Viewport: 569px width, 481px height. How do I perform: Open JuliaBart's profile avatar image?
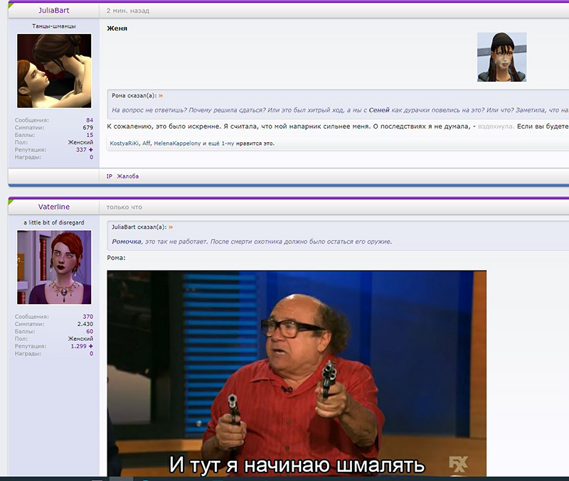pos(54,70)
